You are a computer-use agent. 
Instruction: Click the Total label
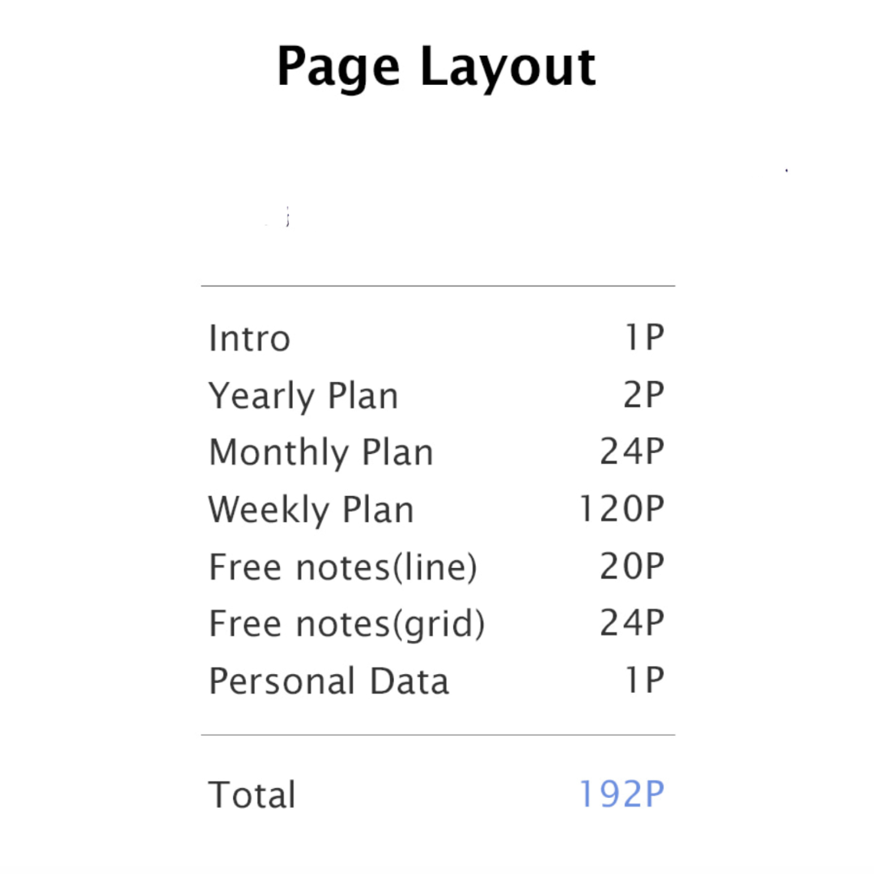click(x=252, y=795)
